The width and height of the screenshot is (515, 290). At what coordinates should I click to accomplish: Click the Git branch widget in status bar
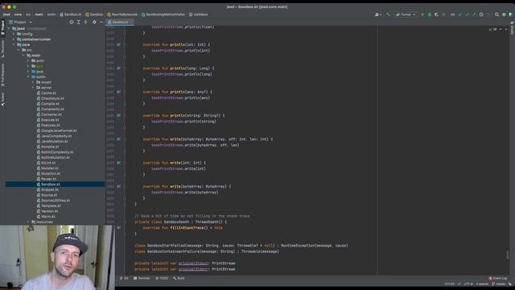(499, 284)
